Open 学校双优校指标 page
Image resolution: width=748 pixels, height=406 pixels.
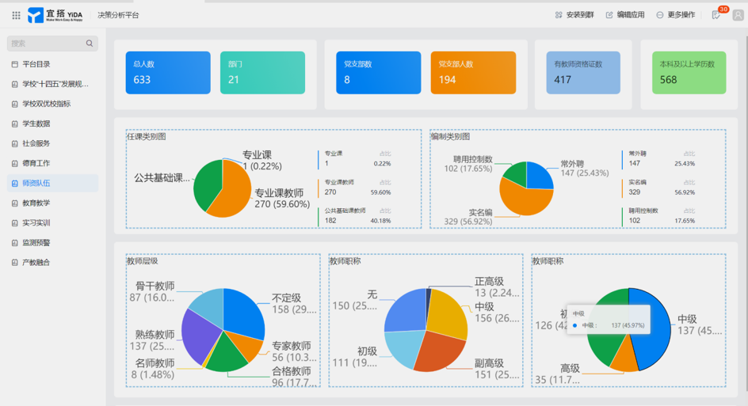point(52,104)
